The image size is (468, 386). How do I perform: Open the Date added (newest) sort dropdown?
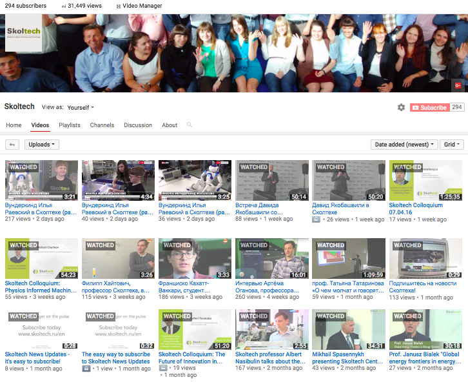point(404,145)
